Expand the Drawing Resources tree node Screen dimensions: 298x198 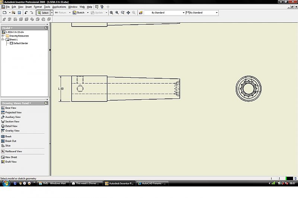(3, 36)
